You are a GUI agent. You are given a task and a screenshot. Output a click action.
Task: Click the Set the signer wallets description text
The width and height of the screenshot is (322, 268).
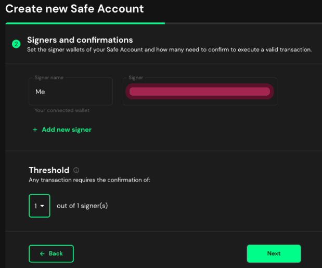(x=170, y=50)
